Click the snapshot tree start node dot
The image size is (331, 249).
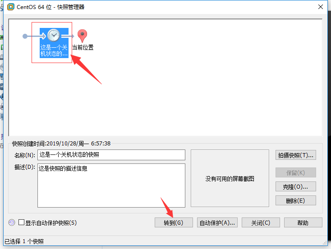coord(25,36)
